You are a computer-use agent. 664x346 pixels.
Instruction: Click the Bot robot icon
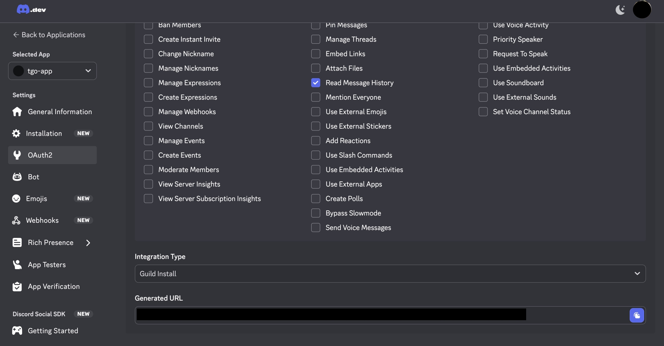17,177
